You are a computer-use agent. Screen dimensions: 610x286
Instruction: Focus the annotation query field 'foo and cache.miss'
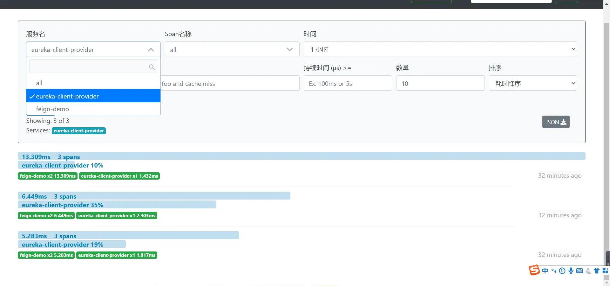point(230,83)
